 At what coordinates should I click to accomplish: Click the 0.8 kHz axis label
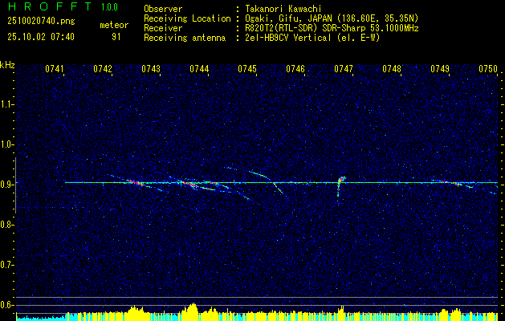(6, 225)
